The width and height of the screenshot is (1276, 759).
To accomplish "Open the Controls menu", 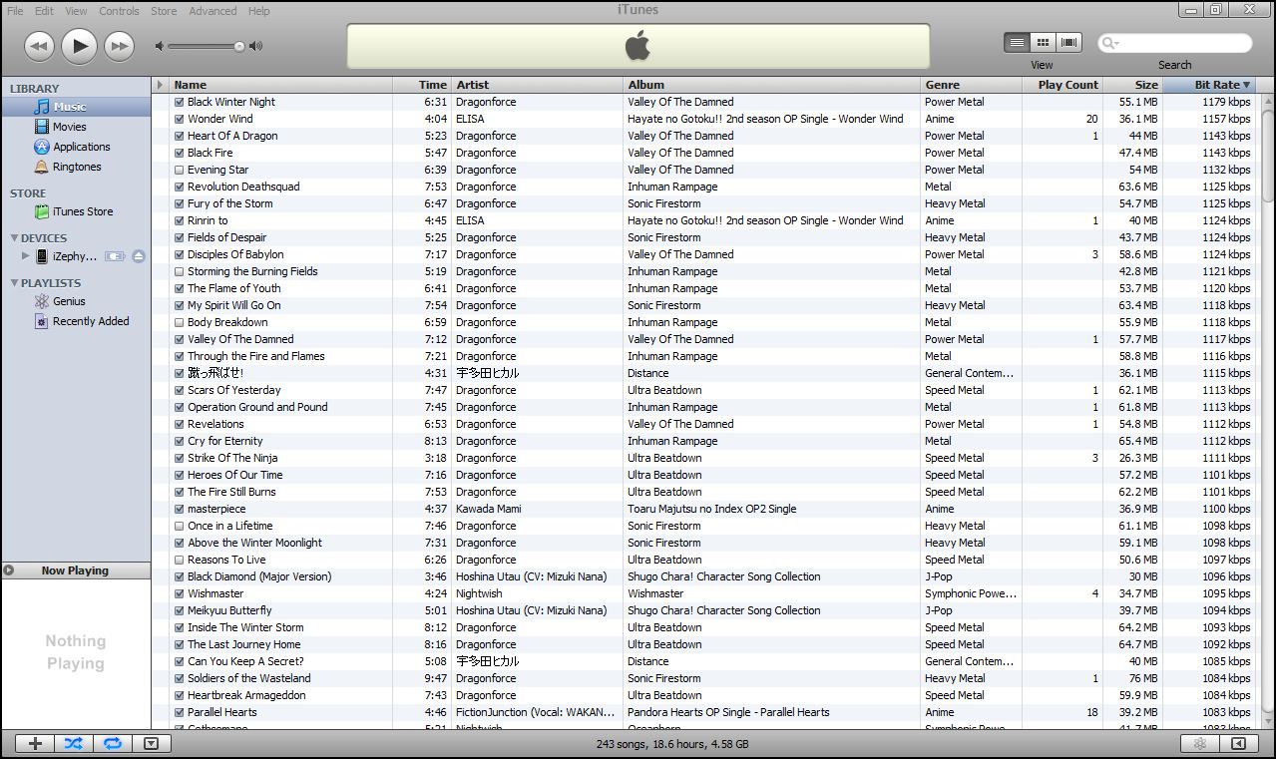I will click(120, 11).
